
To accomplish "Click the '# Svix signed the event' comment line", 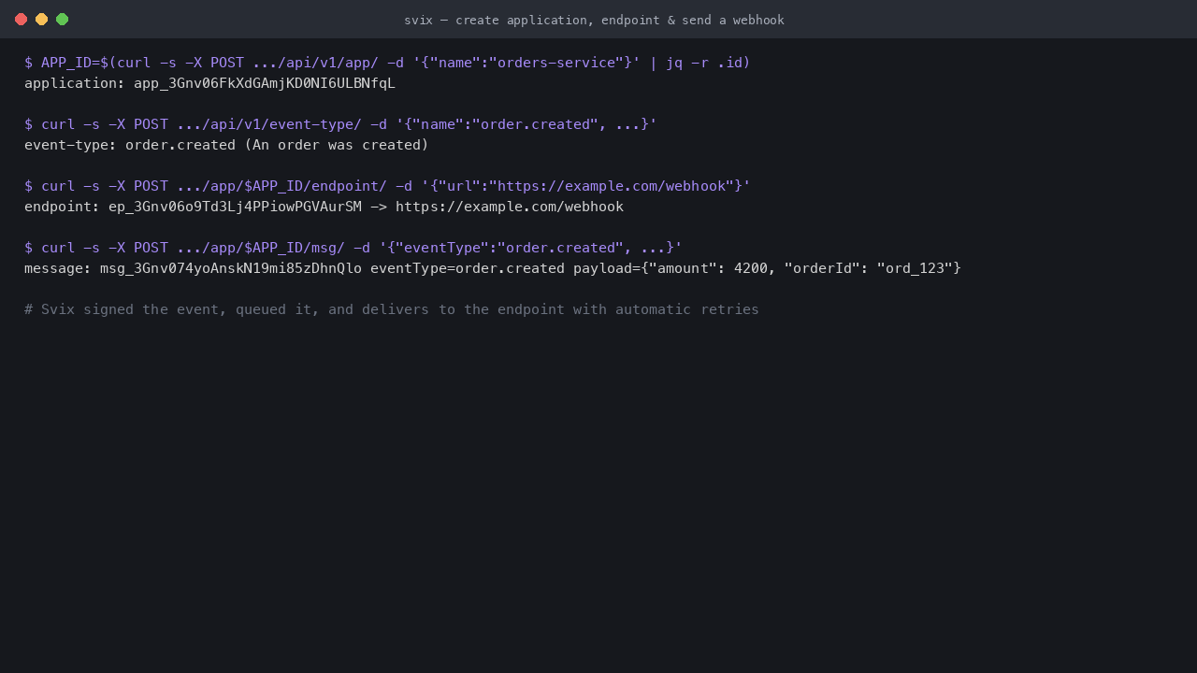I will pyautogui.click(x=392, y=309).
